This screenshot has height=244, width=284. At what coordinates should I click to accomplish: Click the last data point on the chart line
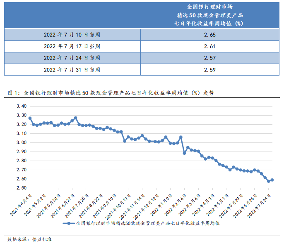tap(272, 180)
